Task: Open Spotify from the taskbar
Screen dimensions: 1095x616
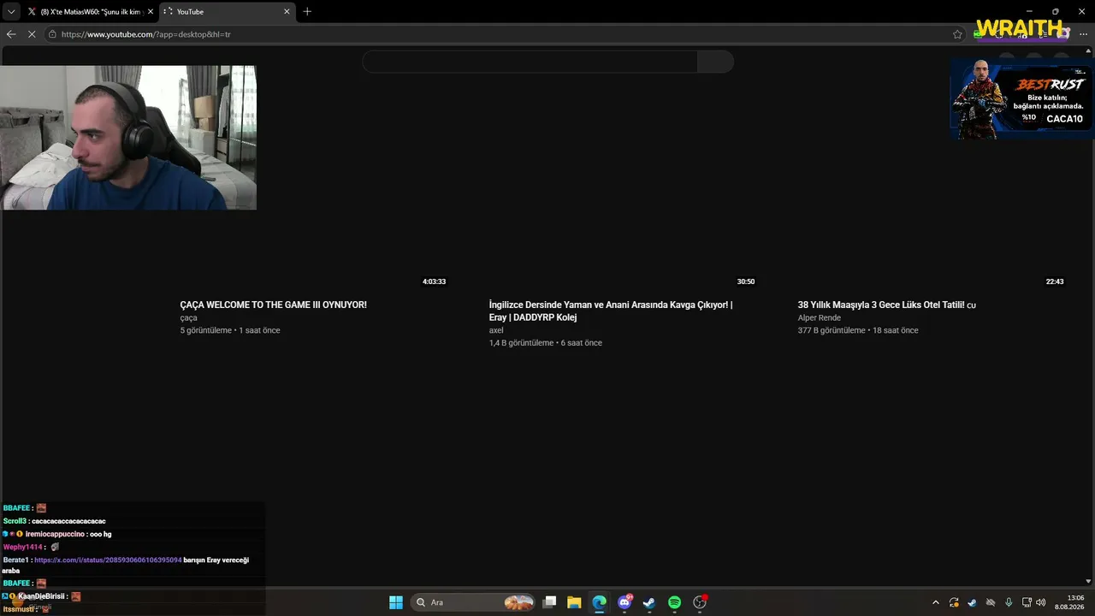Action: pos(674,602)
